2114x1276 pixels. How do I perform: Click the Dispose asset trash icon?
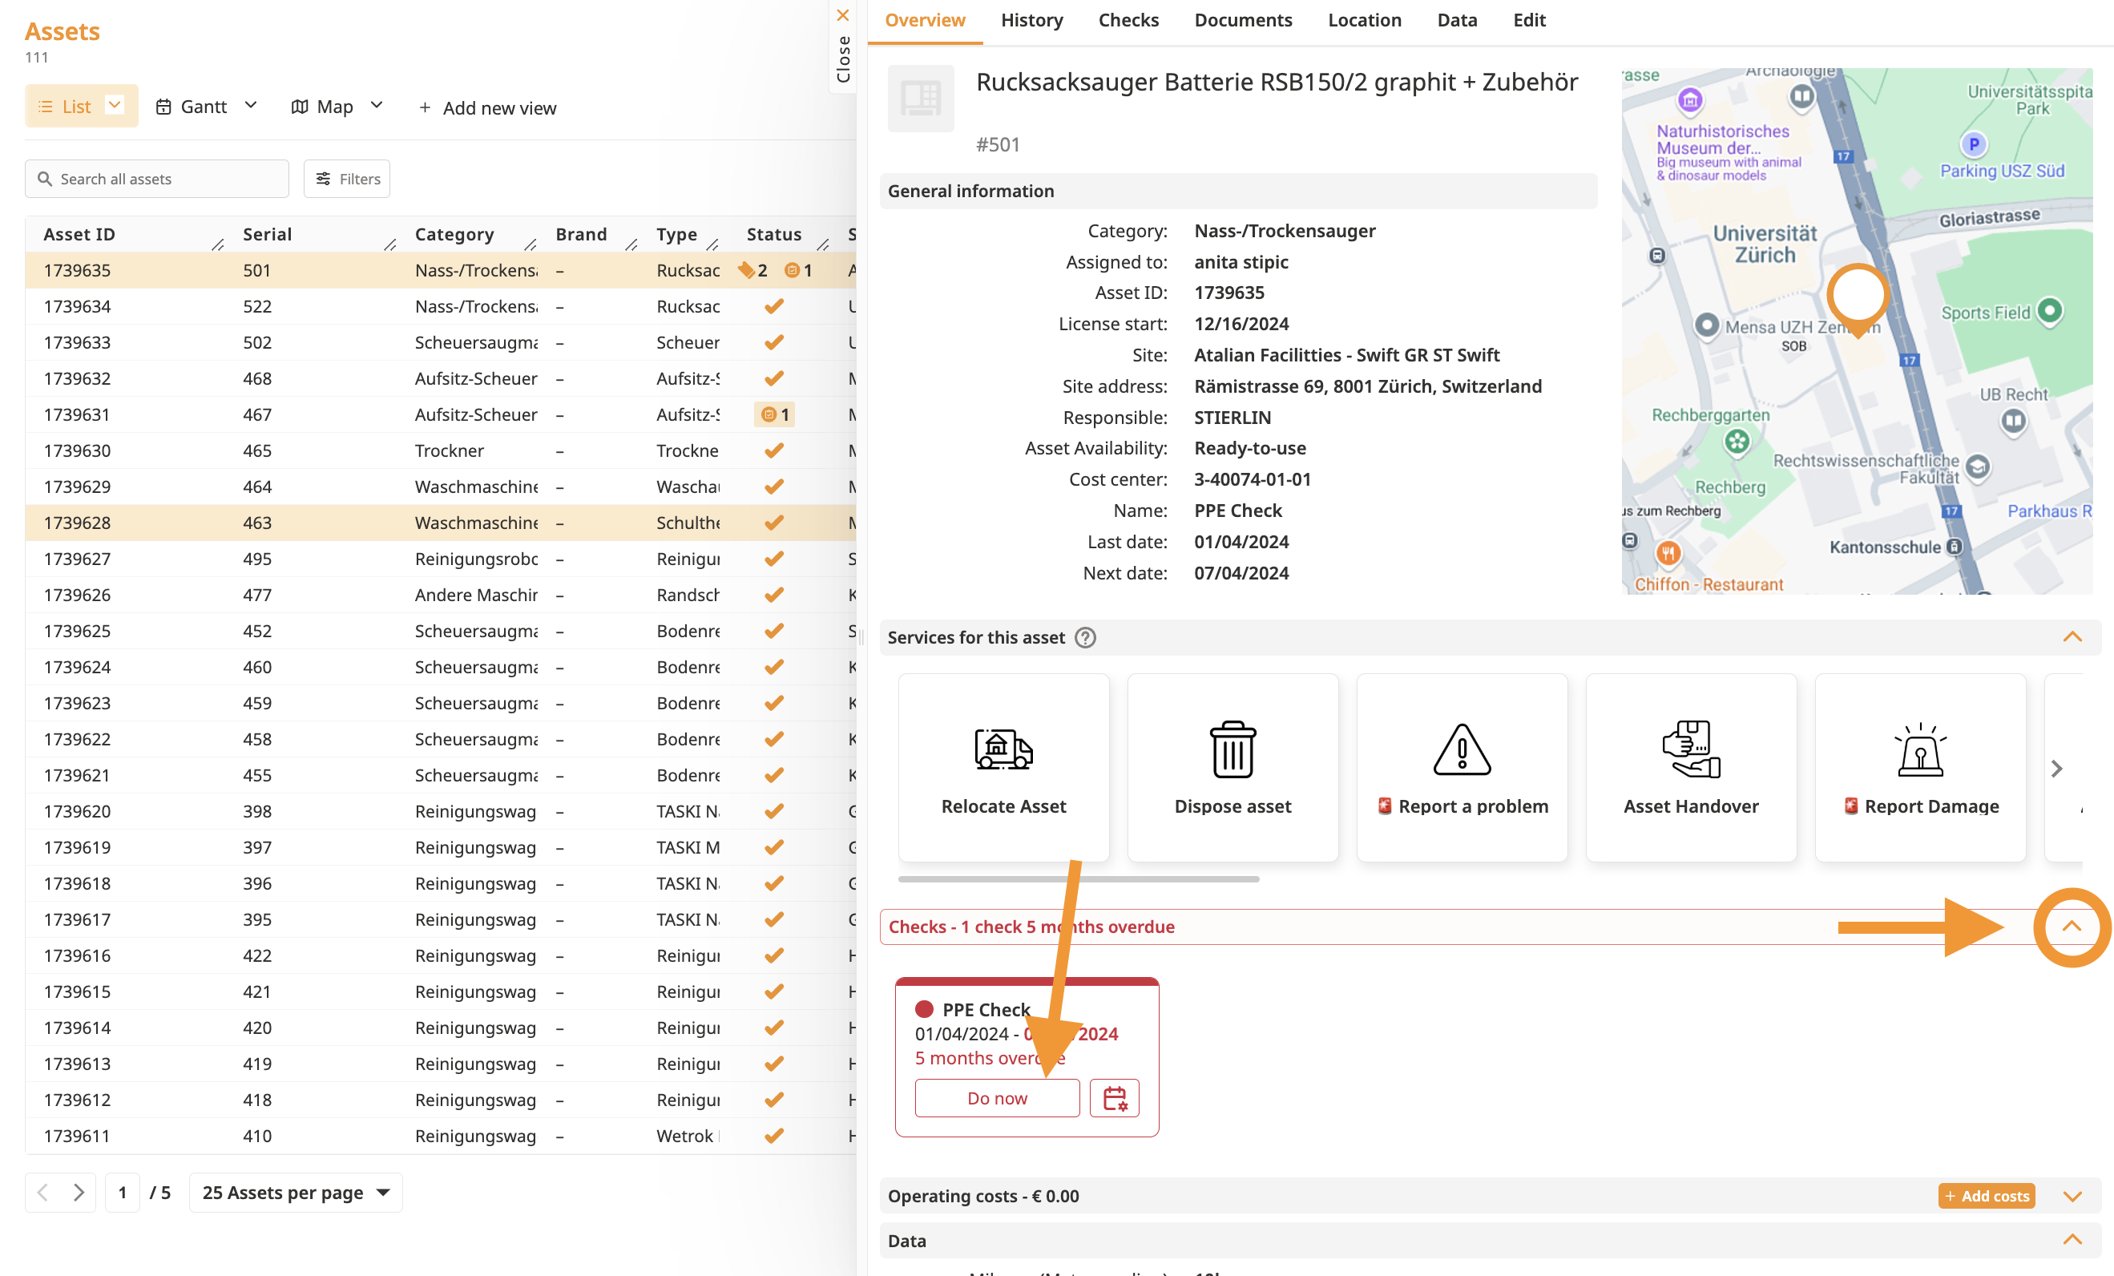[1232, 749]
